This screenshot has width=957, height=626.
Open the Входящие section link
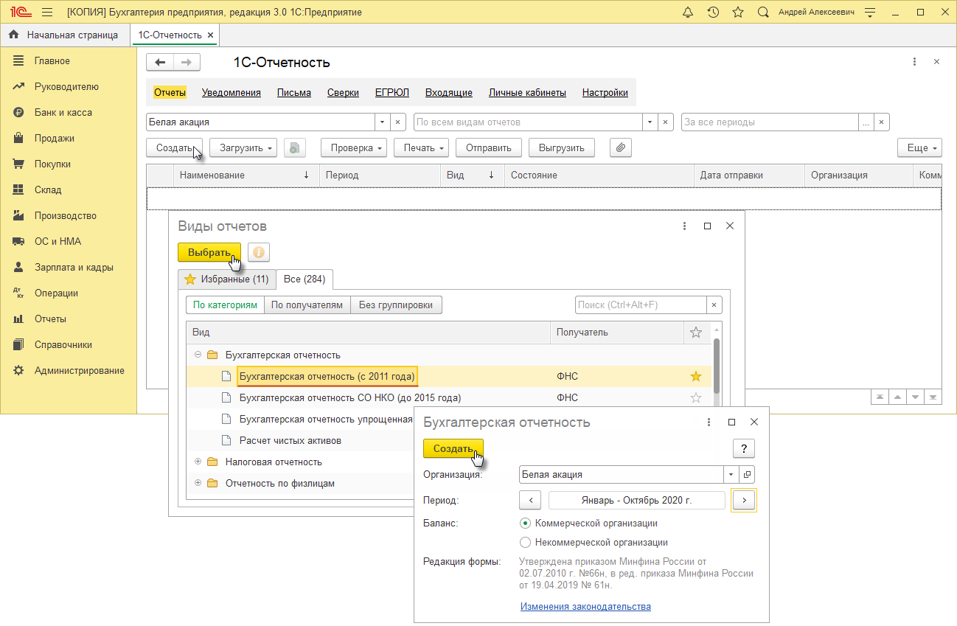click(x=449, y=92)
